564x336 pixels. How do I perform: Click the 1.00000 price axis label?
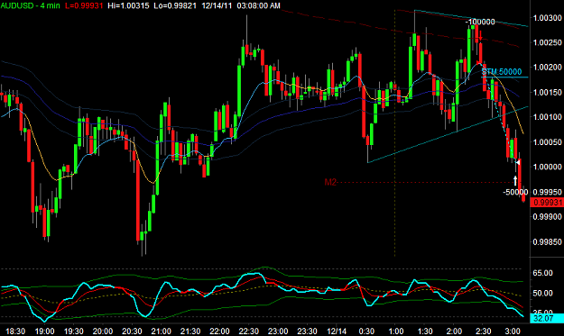(x=548, y=167)
